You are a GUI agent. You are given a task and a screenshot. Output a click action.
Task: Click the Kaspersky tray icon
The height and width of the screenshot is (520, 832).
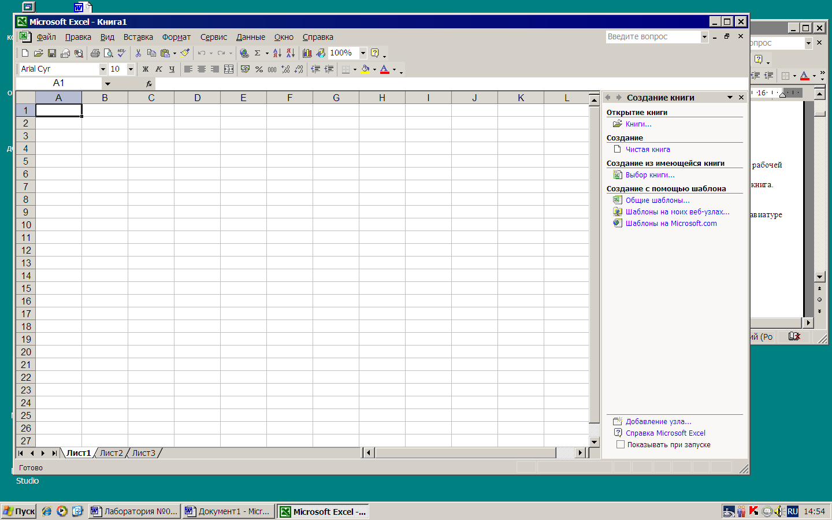pyautogui.click(x=753, y=511)
